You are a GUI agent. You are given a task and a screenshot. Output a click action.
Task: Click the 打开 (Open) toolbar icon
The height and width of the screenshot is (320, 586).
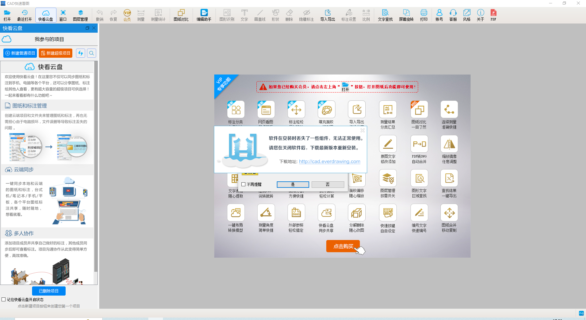coord(7,15)
